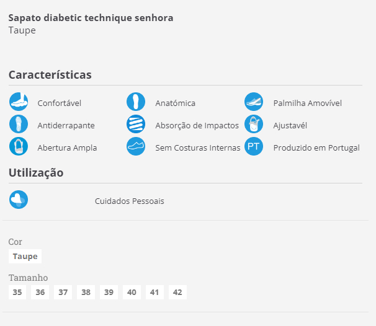Image resolution: width=376 pixels, height=326 pixels.
Task: Choose size 36
Action: pos(40,293)
